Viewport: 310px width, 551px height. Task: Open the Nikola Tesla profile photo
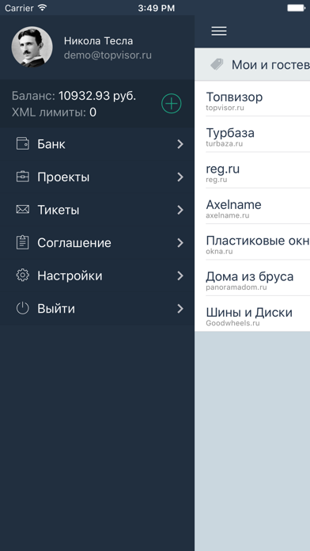pyautogui.click(x=32, y=47)
